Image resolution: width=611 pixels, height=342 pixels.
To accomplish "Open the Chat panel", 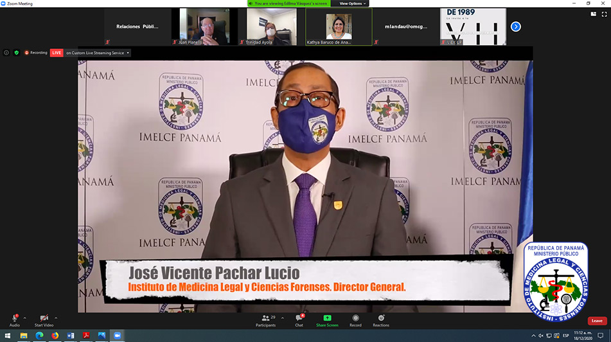I will click(x=299, y=321).
